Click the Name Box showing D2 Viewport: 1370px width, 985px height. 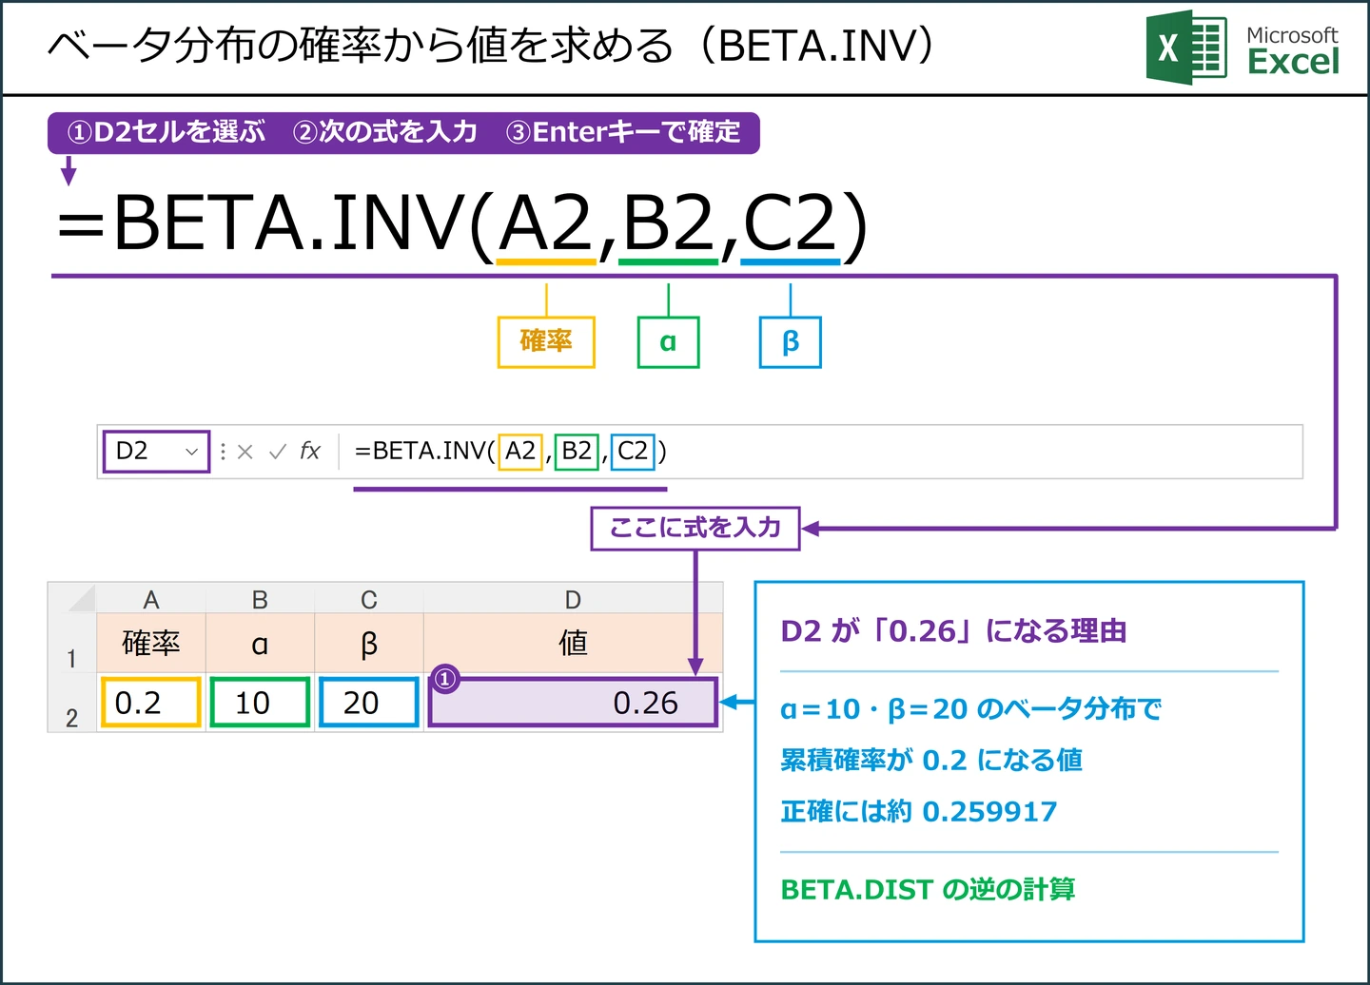[x=156, y=451]
